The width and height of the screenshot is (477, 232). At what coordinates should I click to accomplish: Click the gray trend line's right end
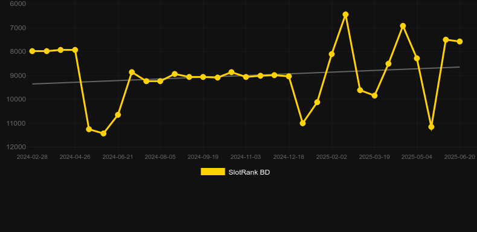[x=459, y=67]
